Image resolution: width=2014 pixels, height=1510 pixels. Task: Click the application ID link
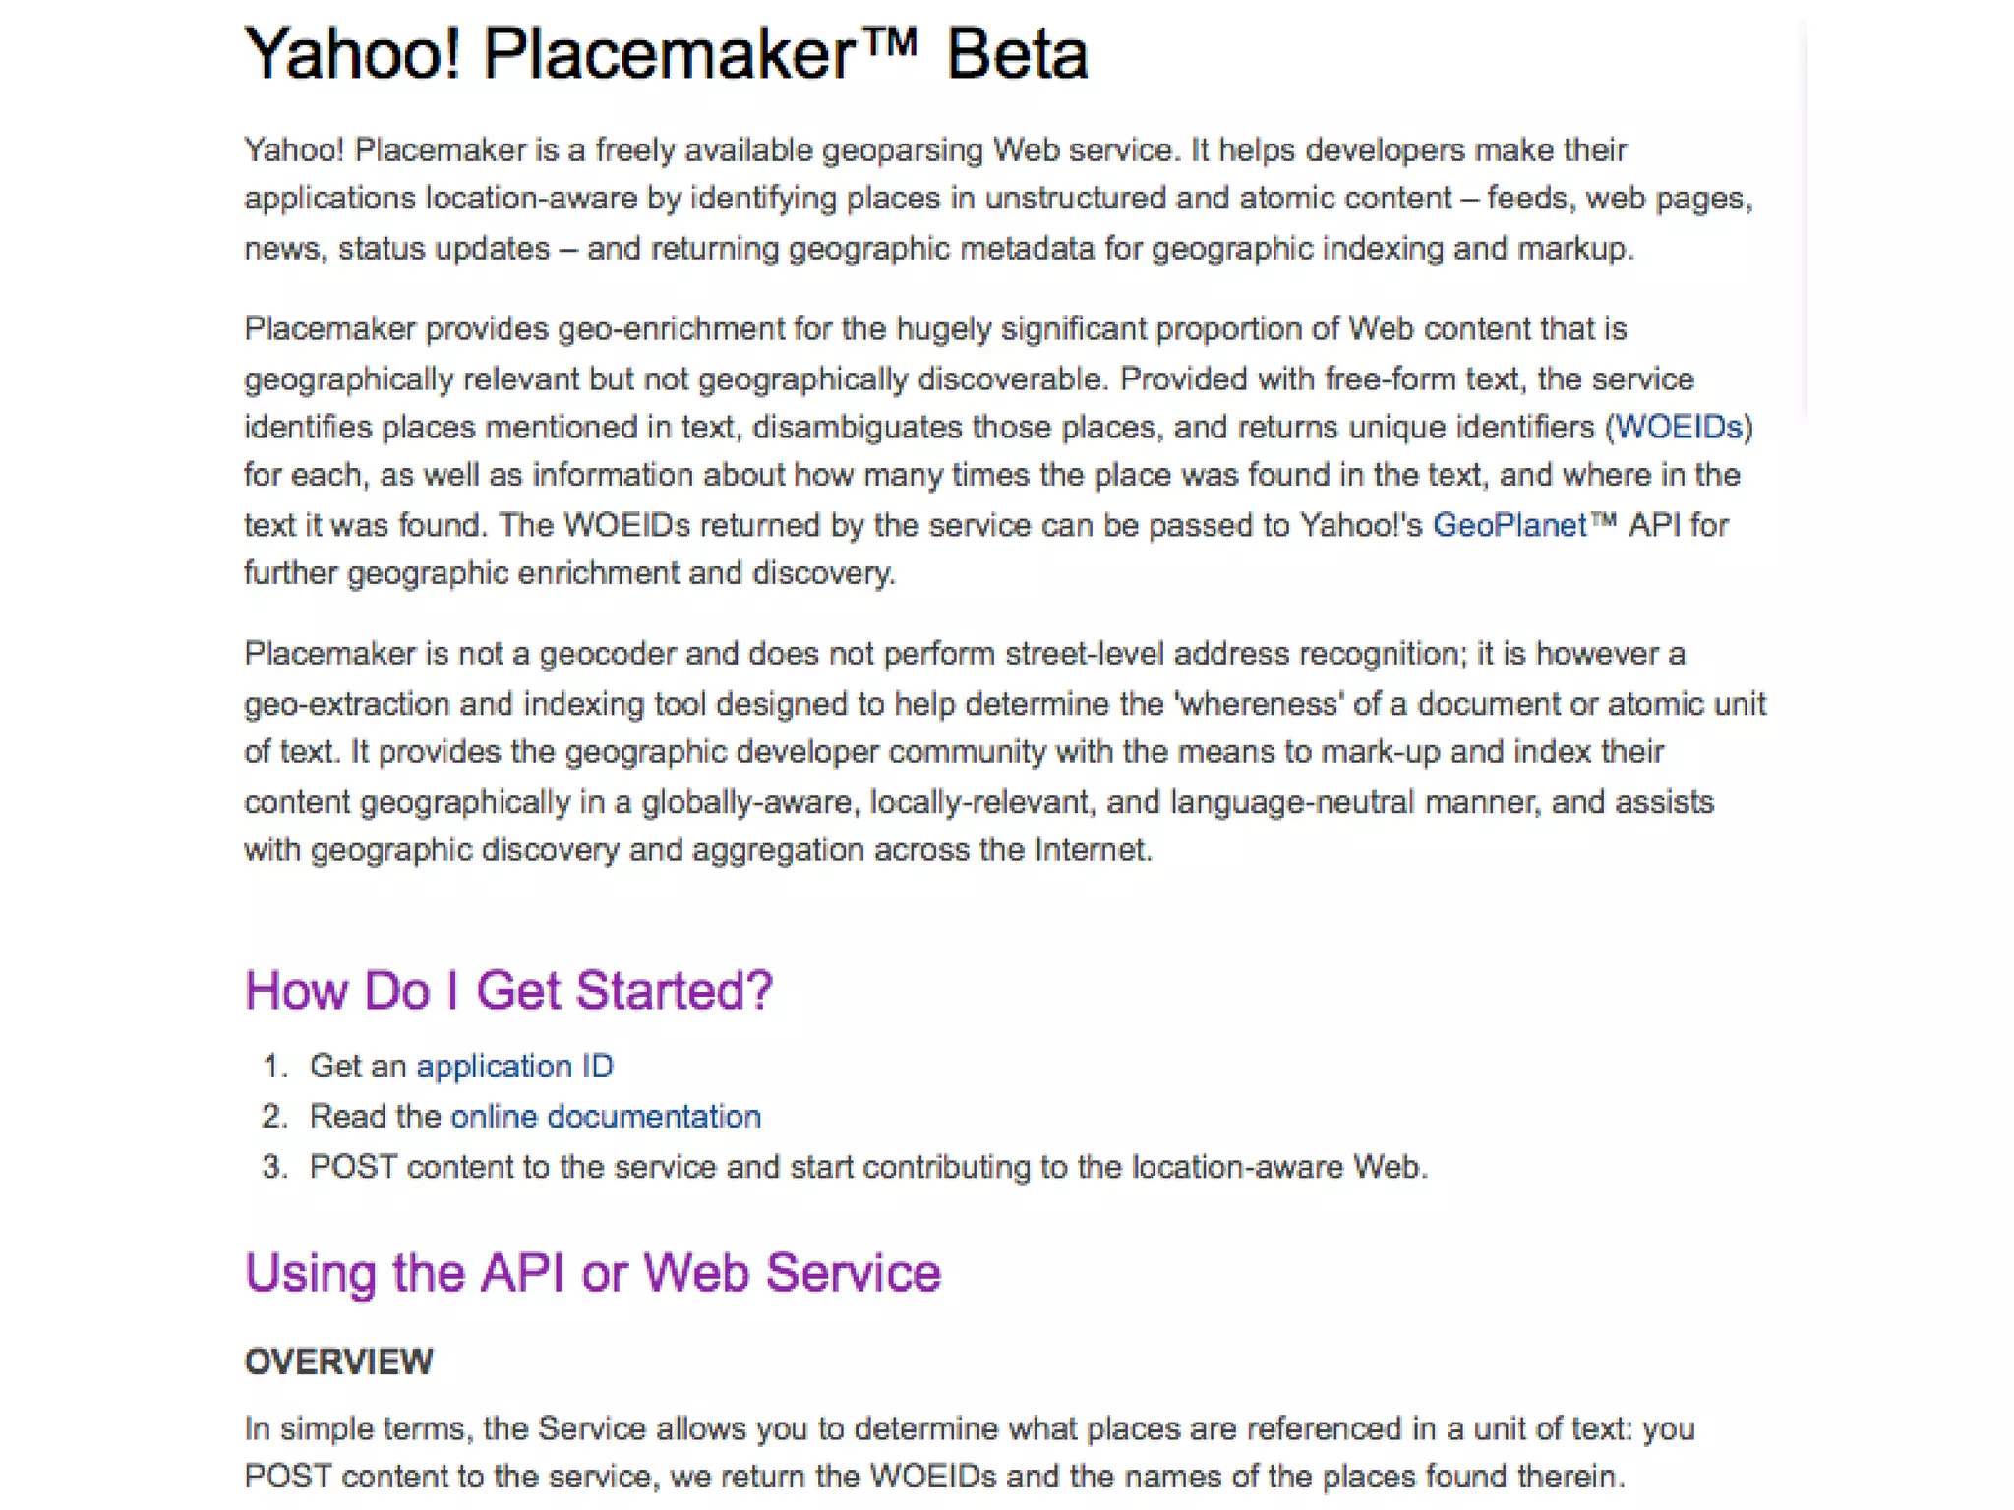click(514, 1067)
